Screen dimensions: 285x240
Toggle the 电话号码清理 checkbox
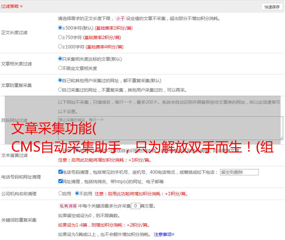(x=60, y=172)
